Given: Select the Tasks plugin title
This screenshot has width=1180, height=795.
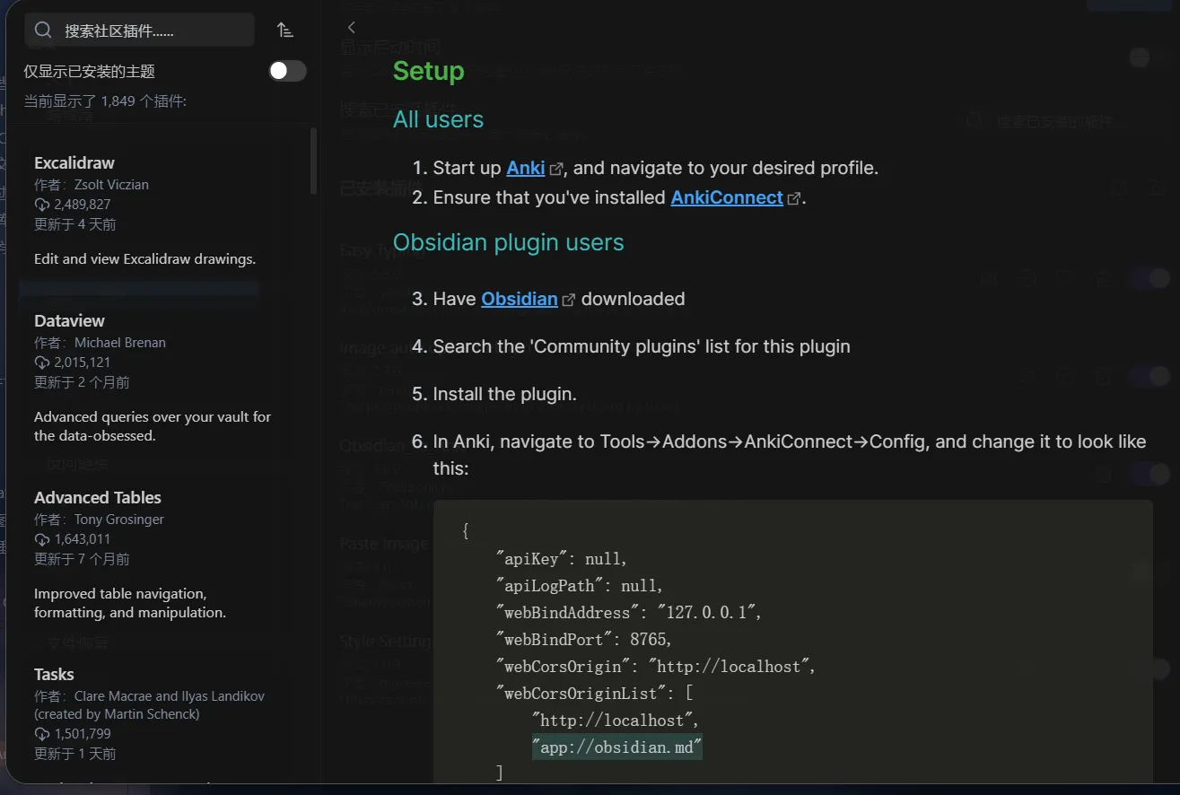Looking at the screenshot, I should (54, 674).
